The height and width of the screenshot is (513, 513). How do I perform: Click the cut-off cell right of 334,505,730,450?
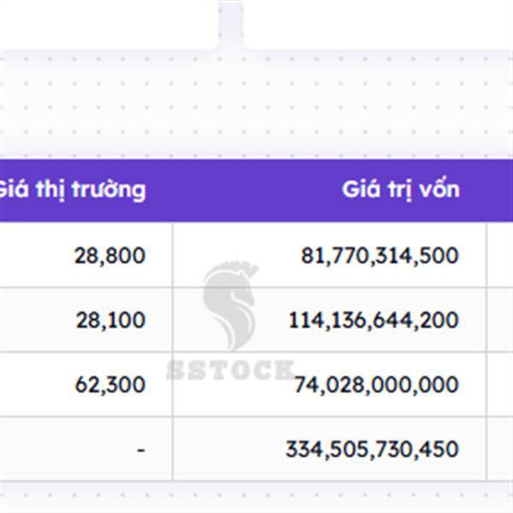pyautogui.click(x=500, y=449)
